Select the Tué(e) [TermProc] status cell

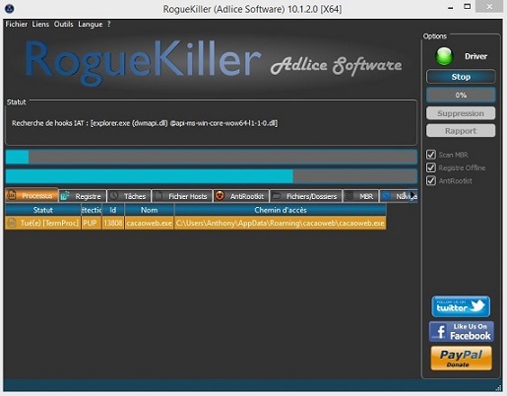(43, 224)
